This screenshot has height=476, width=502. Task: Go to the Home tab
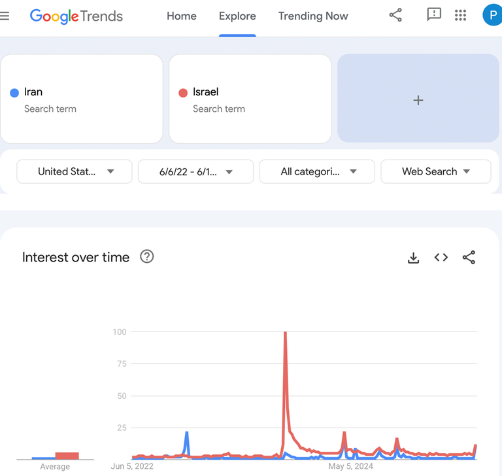click(x=182, y=16)
